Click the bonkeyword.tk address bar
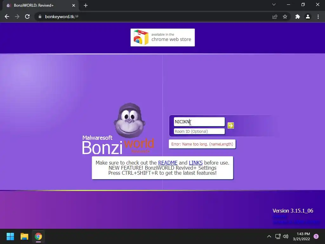The image size is (325, 244). [153, 17]
